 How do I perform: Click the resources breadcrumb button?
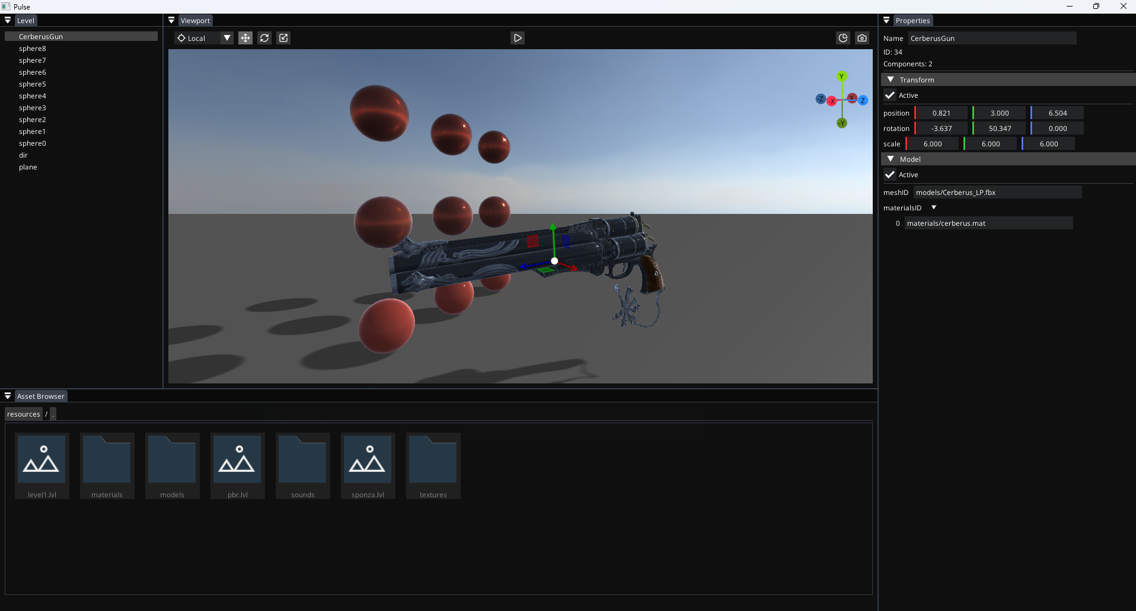coord(24,414)
